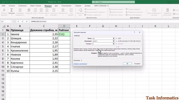Click the Insert Function fx ribbon icon

point(4,10)
